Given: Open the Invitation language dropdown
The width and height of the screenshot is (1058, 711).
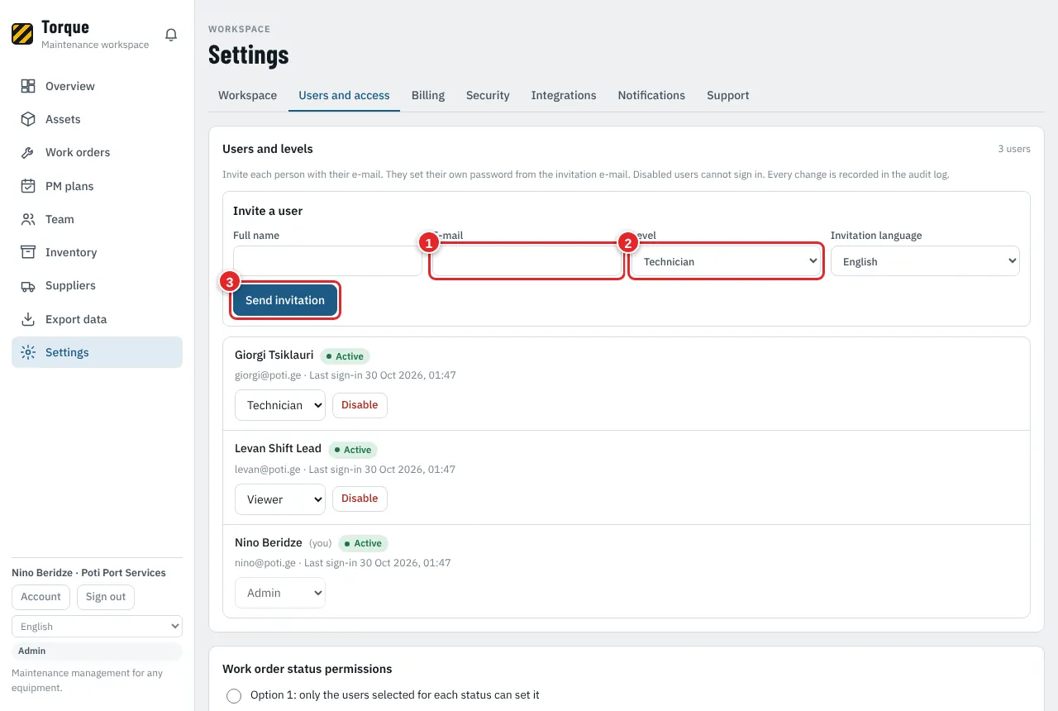Looking at the screenshot, I should tap(925, 261).
